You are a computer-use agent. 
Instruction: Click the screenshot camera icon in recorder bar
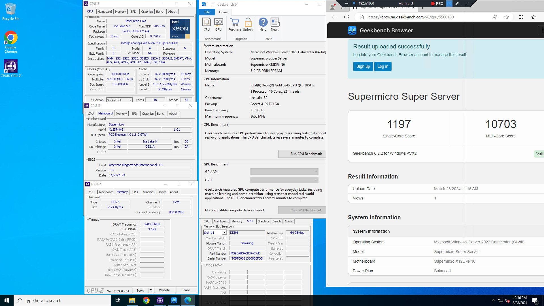pos(449,3)
